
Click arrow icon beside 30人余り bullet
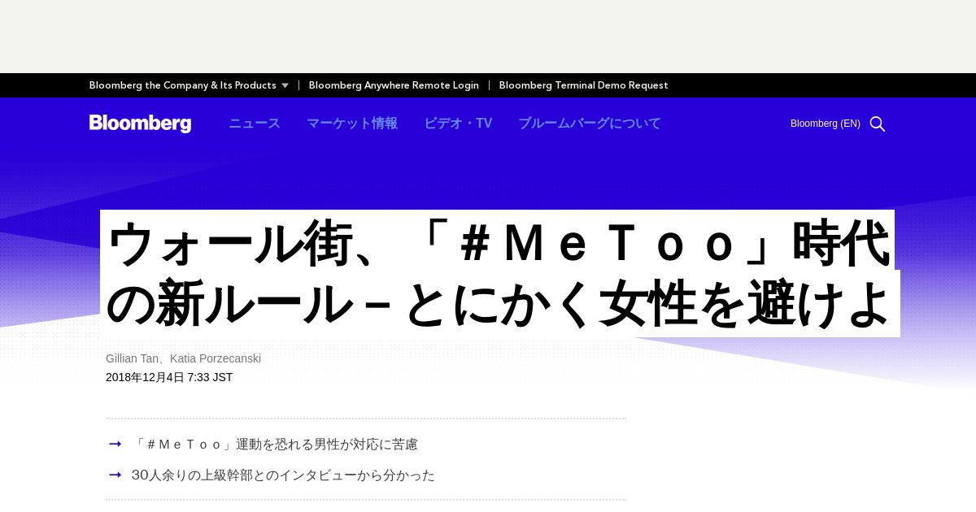coord(115,475)
